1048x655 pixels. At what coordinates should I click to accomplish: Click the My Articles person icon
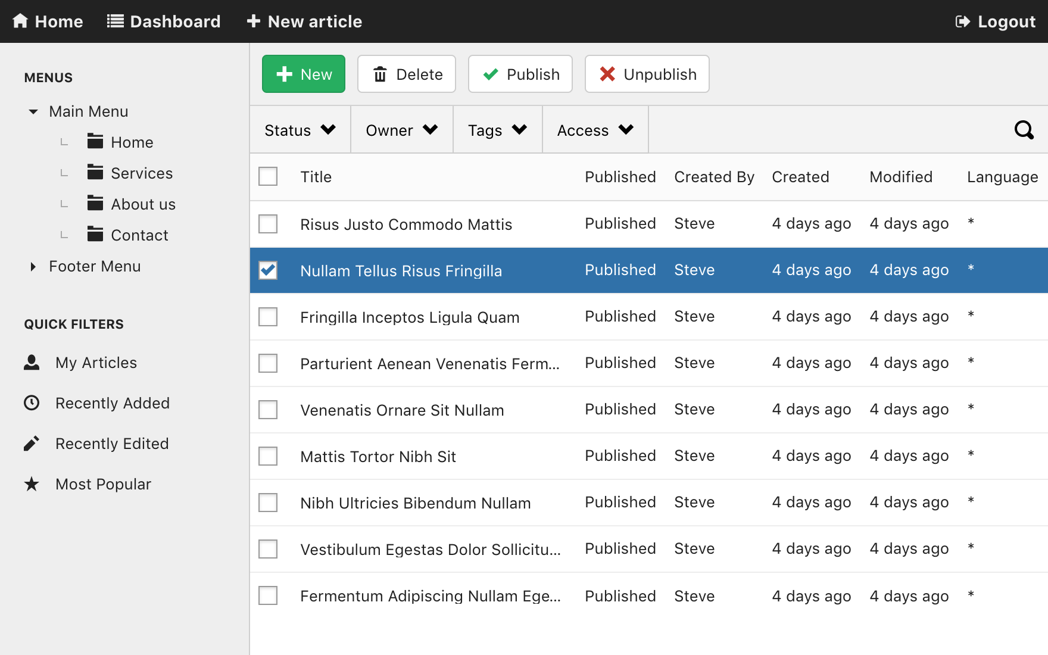pyautogui.click(x=32, y=363)
